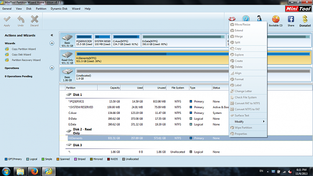
Task: Select the Basic 1.86 GB disk icon
Action: [x=67, y=72]
